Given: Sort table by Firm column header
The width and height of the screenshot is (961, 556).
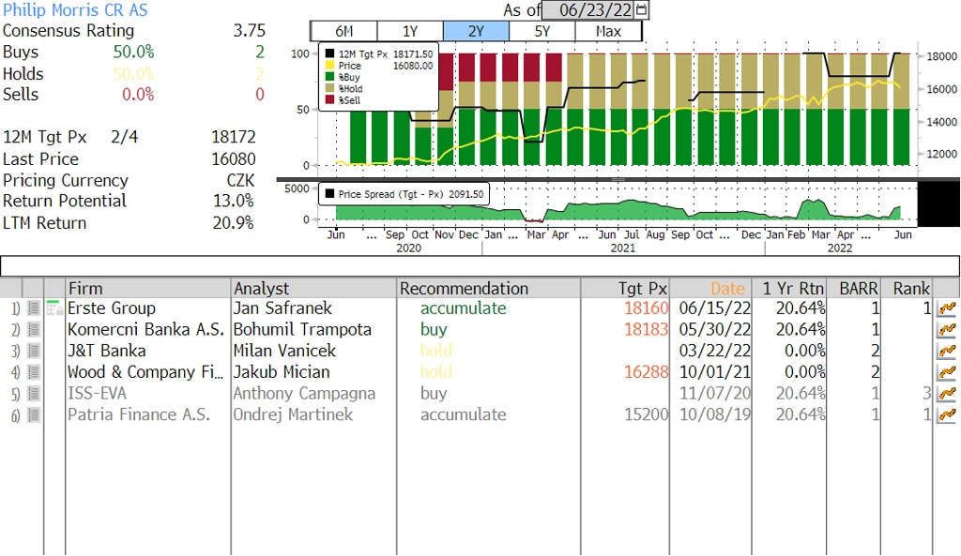Looking at the screenshot, I should [x=147, y=289].
